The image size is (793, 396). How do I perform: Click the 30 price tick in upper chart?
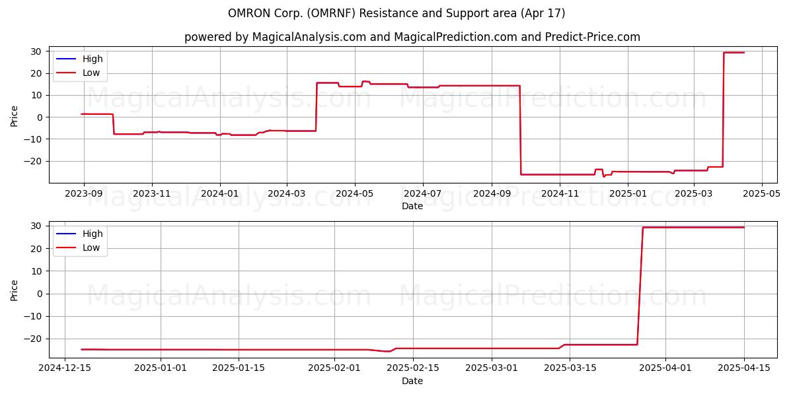[37, 51]
